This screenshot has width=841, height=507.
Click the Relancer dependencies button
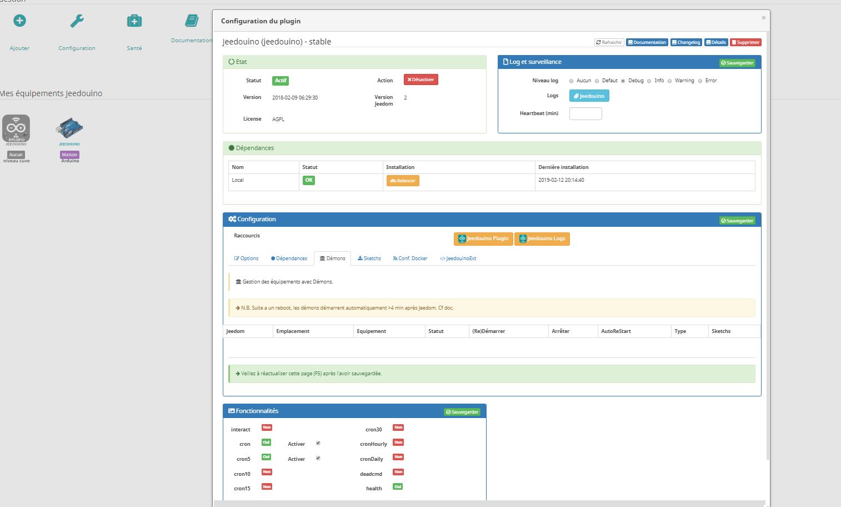coord(403,181)
